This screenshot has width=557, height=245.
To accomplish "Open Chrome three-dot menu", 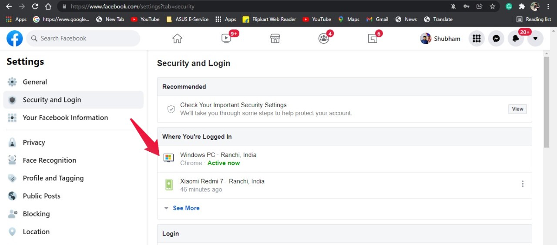I will [548, 7].
